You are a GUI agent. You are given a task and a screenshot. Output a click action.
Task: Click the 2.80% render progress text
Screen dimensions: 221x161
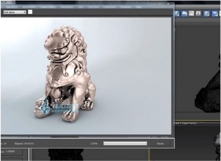94,144
